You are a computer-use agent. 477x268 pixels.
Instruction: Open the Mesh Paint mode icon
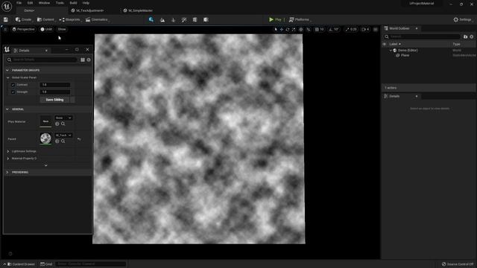point(184,20)
